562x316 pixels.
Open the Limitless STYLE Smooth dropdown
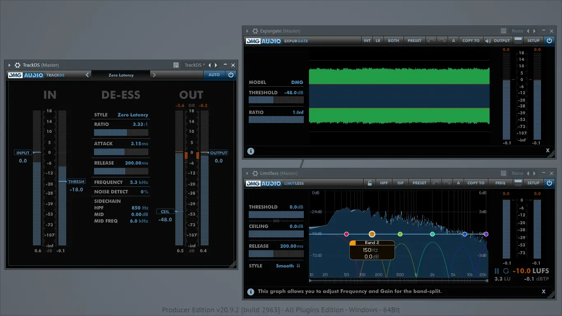pyautogui.click(x=288, y=266)
